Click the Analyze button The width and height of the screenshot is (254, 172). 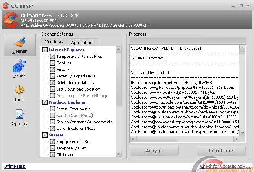point(154,151)
